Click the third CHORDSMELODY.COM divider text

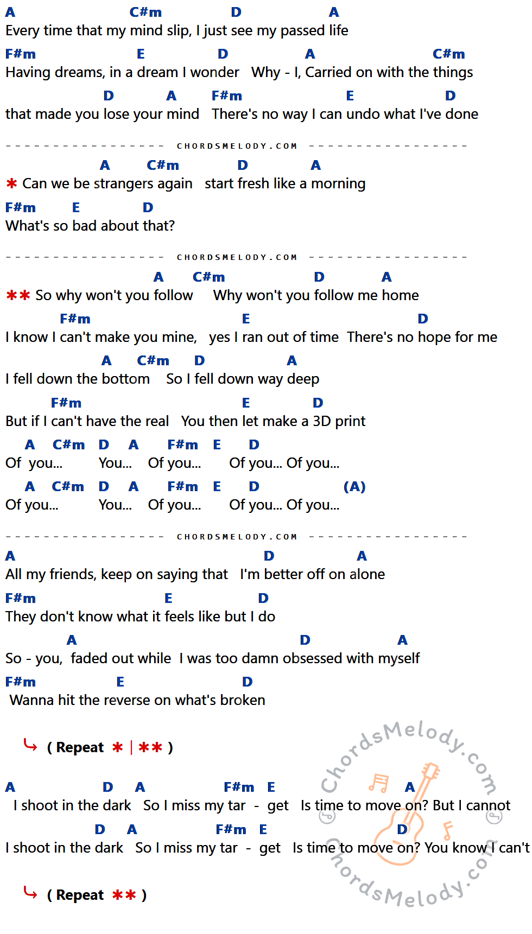coord(237,537)
